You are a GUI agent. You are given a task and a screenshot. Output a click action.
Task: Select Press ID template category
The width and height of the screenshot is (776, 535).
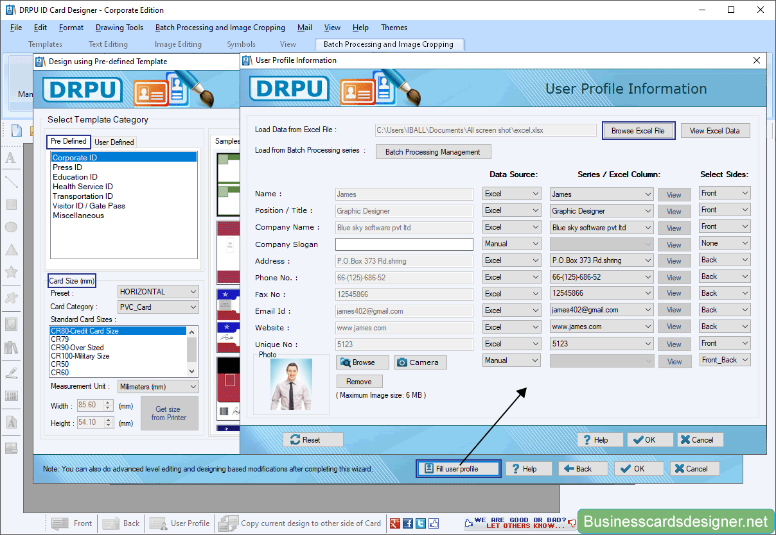click(67, 167)
